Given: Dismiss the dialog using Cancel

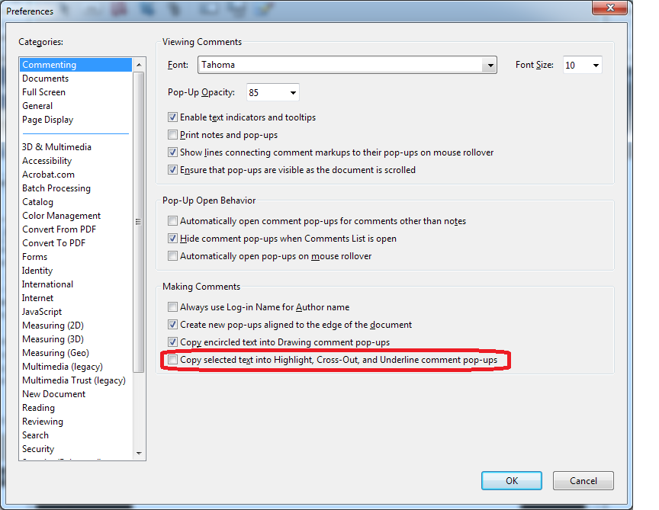Looking at the screenshot, I should pyautogui.click(x=583, y=480).
